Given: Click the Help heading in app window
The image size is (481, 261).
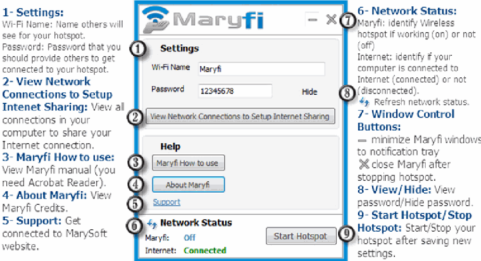Looking at the screenshot, I should (x=170, y=147).
